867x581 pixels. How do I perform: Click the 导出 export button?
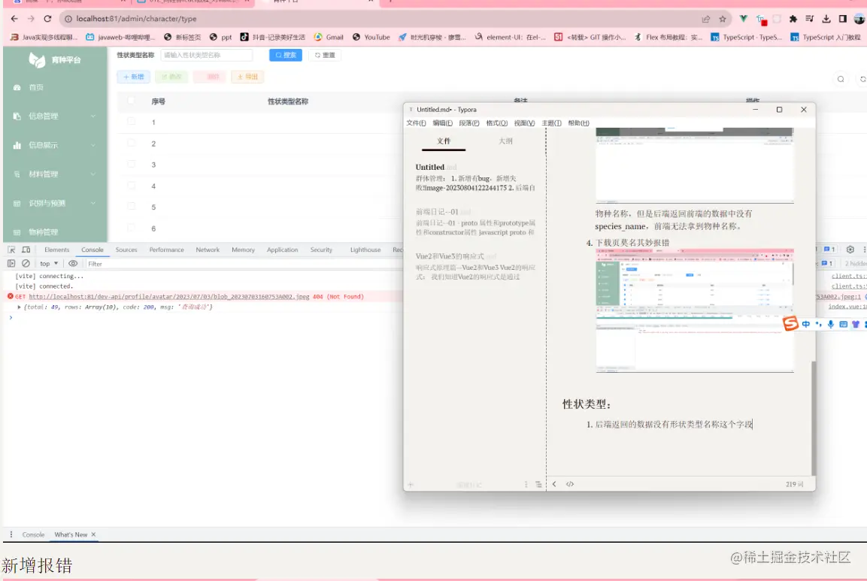(x=247, y=77)
